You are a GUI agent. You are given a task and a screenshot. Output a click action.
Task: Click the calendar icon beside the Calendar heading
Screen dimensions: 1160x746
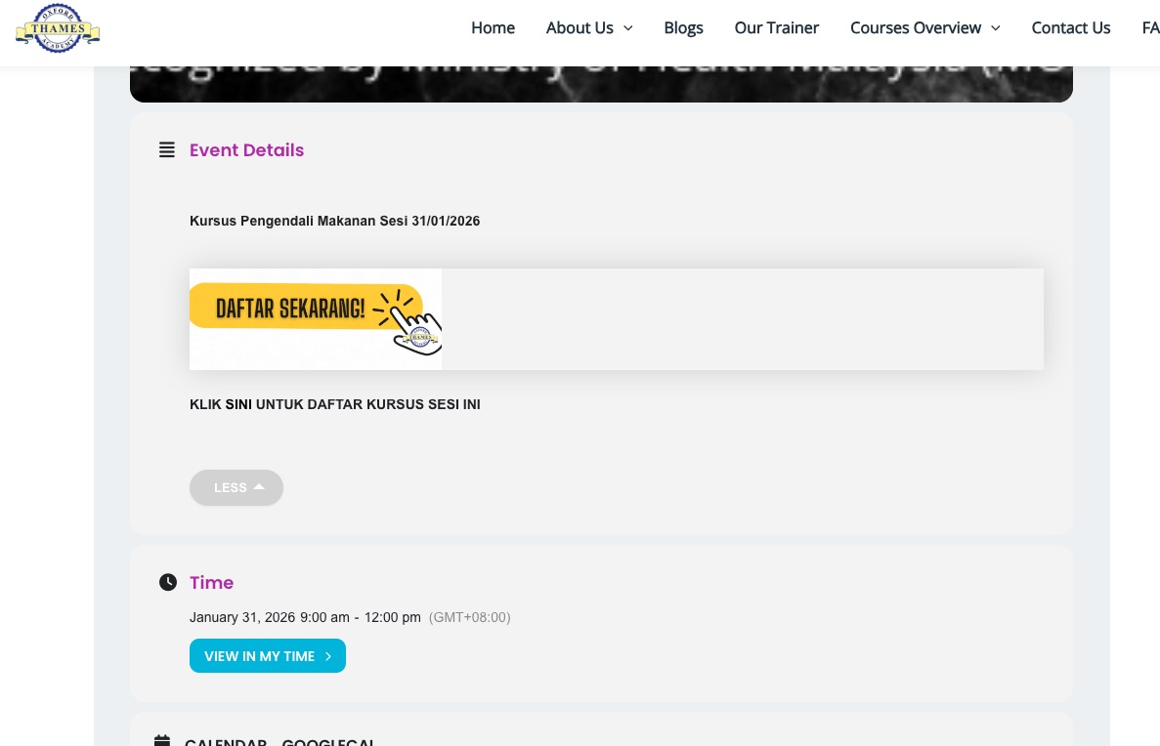click(x=162, y=741)
